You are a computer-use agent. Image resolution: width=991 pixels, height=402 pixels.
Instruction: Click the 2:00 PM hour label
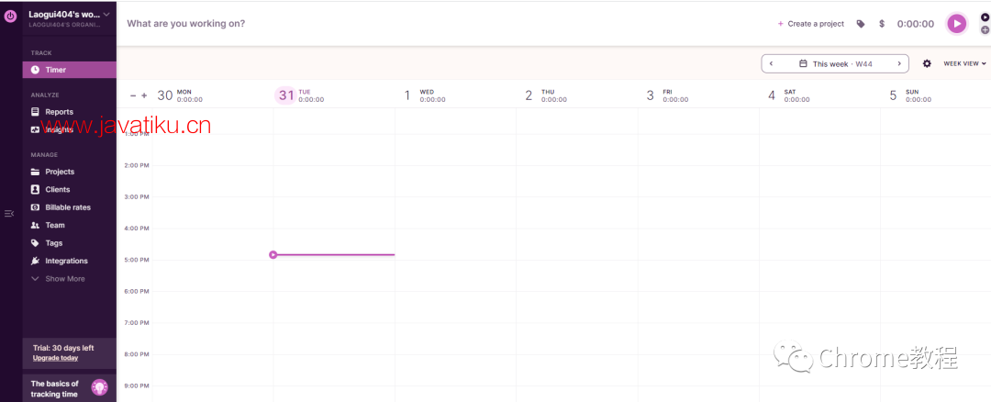coord(137,165)
